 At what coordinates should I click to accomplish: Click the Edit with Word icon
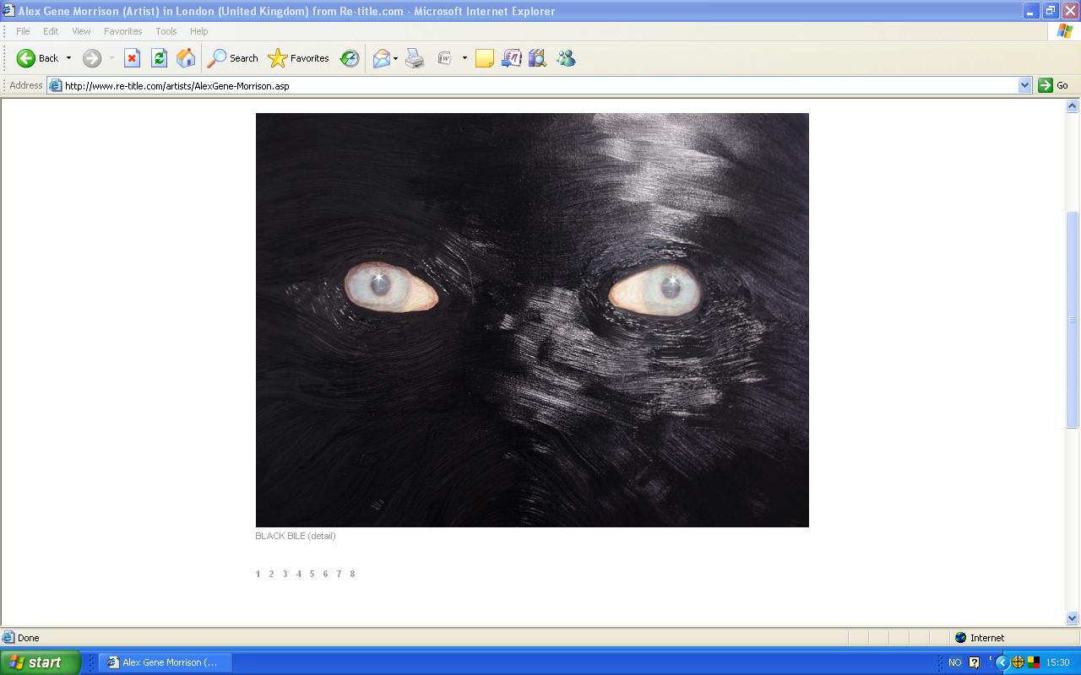coord(444,58)
